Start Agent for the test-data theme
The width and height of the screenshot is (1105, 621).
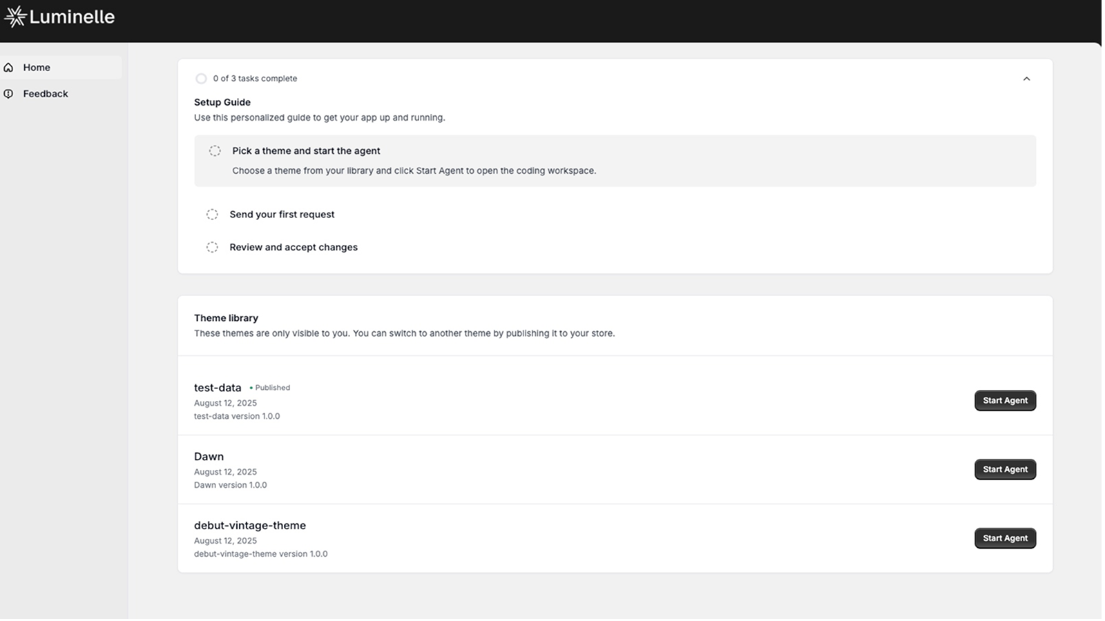click(x=1005, y=400)
